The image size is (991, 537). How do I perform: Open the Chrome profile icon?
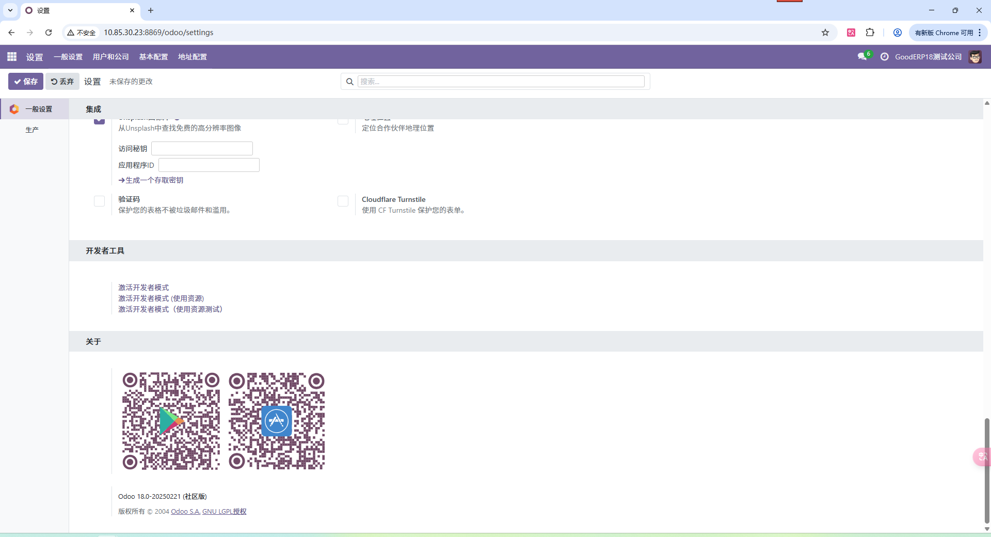[x=898, y=33]
